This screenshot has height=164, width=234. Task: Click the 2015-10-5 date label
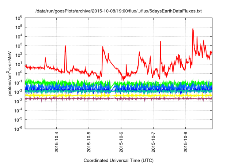[89, 142]
